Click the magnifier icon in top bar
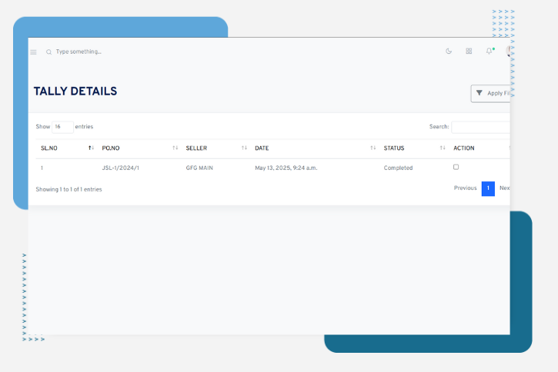The height and width of the screenshot is (372, 558). pos(48,52)
